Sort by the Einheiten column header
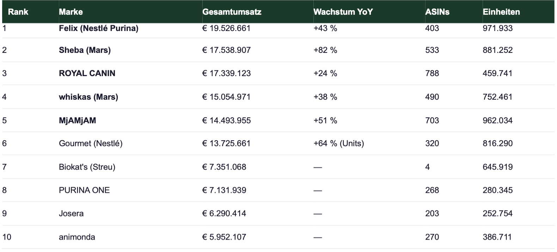Screen dimensions: 557x252 [x=501, y=12]
